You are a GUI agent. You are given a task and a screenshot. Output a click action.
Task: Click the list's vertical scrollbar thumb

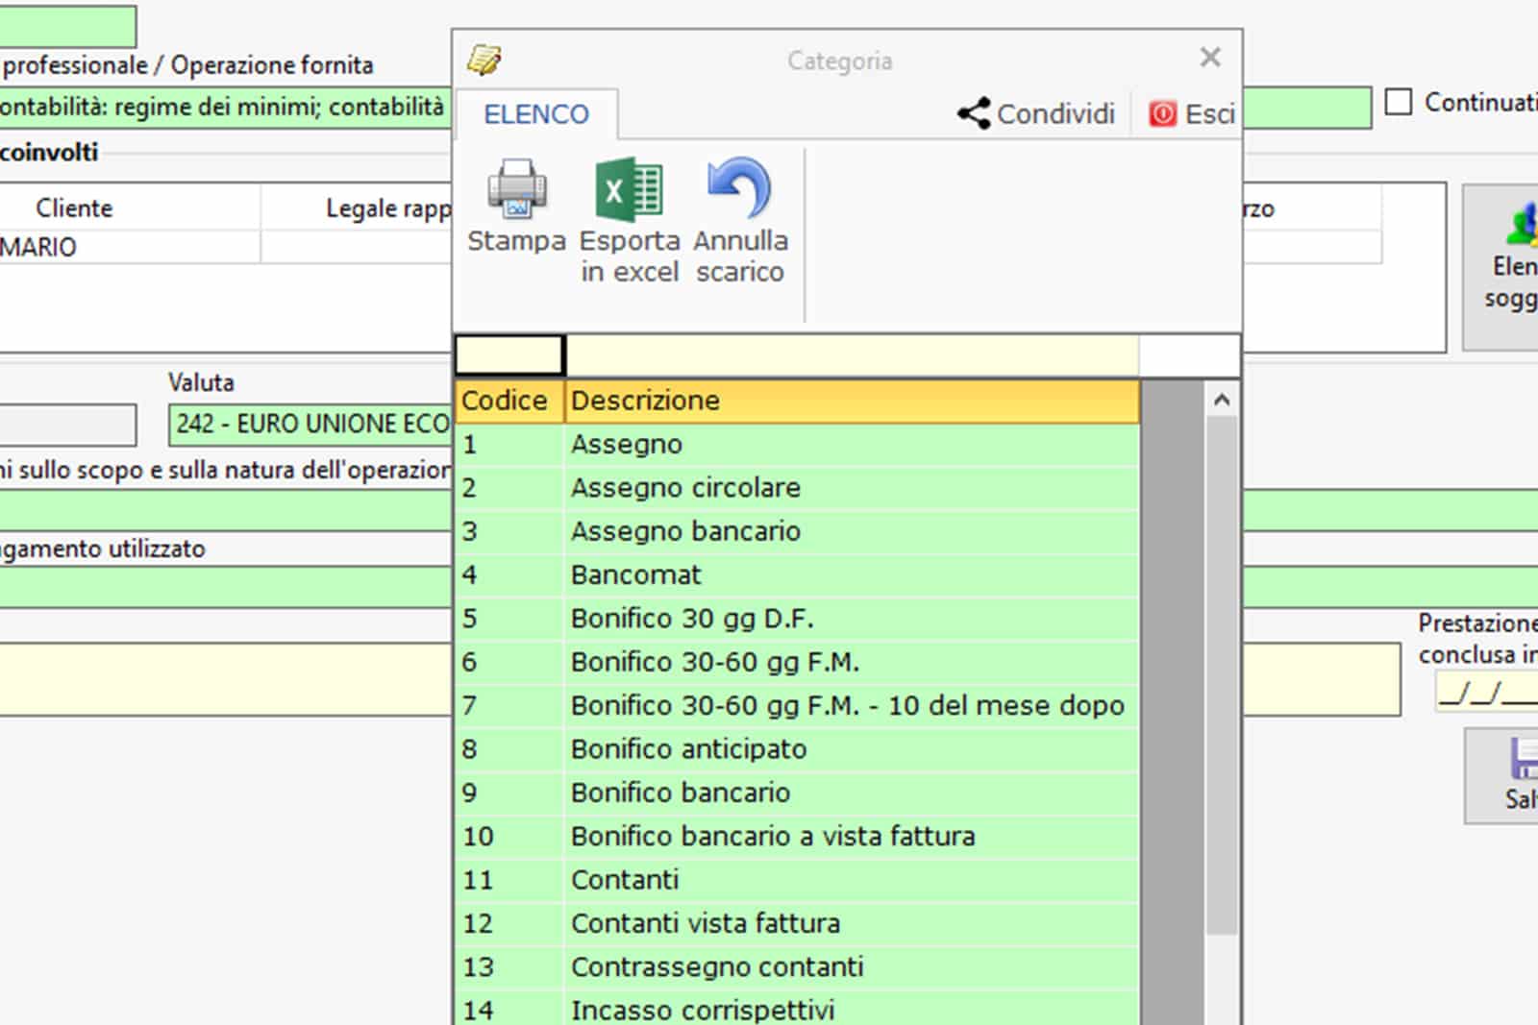(x=1222, y=675)
